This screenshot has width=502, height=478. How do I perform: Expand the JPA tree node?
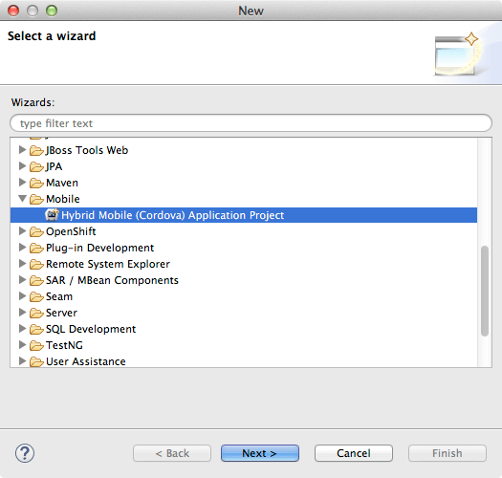tap(22, 165)
